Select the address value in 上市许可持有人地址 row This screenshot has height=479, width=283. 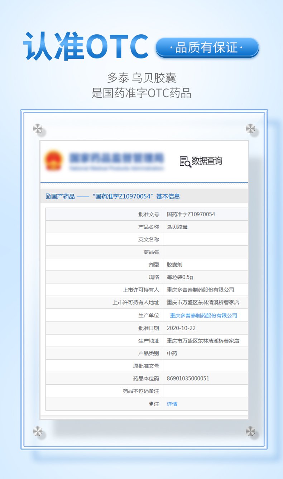(203, 302)
